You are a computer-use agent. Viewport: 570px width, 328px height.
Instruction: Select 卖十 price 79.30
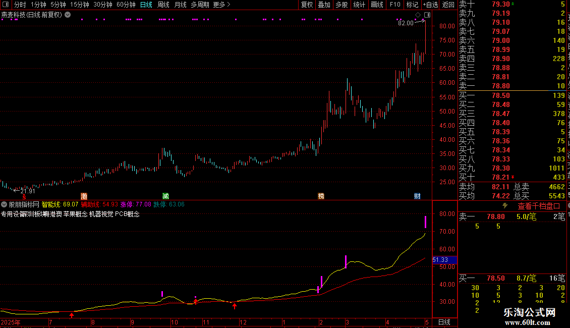click(501, 4)
